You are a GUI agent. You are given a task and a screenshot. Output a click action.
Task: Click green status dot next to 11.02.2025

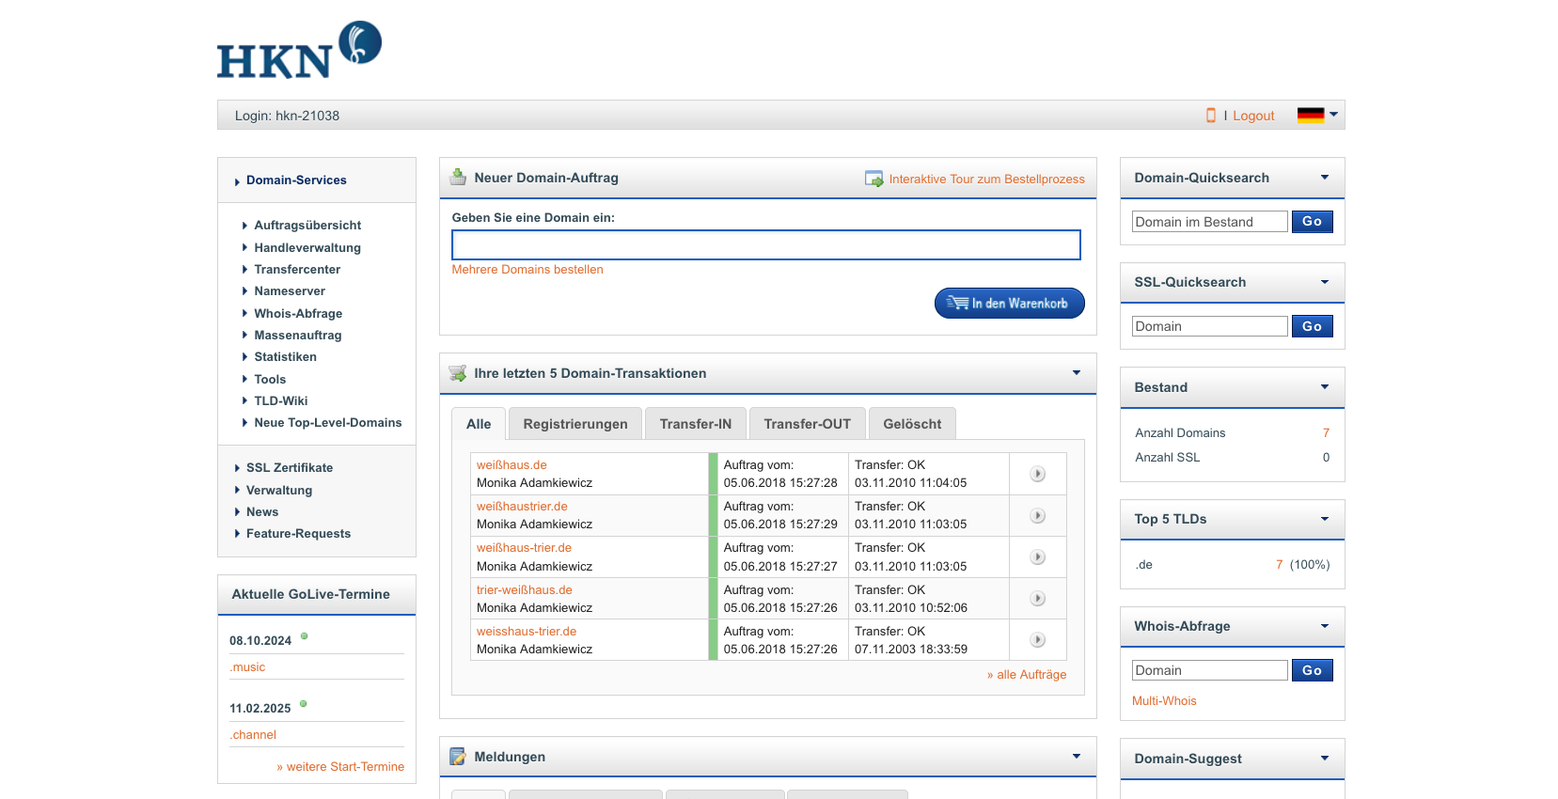304,704
